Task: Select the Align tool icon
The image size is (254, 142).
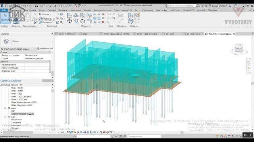Action: [x=69, y=15]
